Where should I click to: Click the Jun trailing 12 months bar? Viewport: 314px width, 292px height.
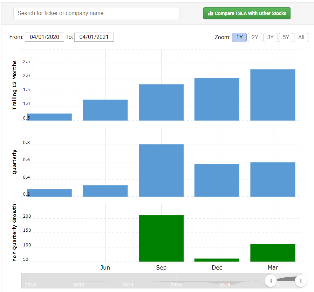tap(105, 110)
